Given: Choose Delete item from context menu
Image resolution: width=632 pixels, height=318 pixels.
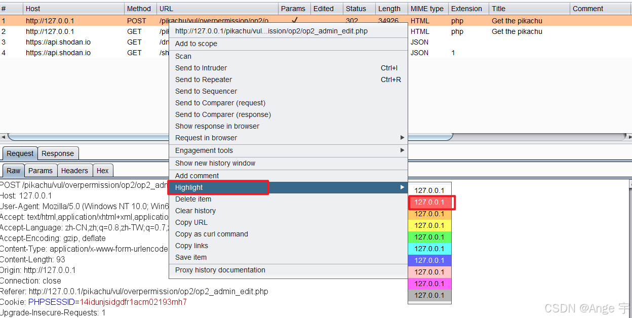Looking at the screenshot, I should 288,199.
